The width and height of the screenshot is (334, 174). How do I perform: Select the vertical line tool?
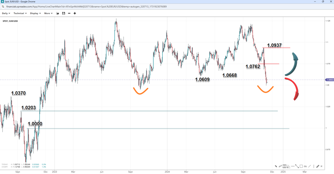pyautogui.click(x=314, y=166)
